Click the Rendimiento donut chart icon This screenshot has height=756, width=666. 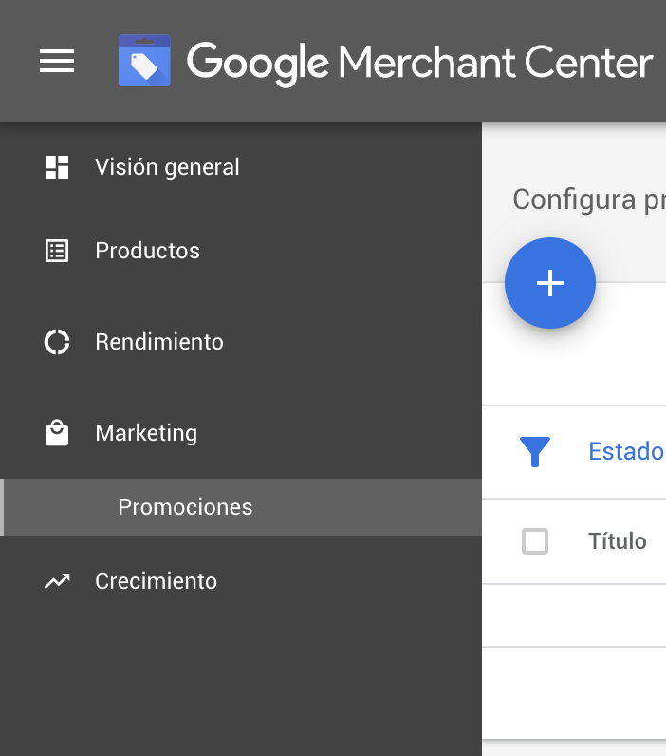click(x=57, y=342)
